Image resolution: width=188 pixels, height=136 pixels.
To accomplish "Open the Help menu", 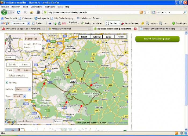I will click(67, 7).
